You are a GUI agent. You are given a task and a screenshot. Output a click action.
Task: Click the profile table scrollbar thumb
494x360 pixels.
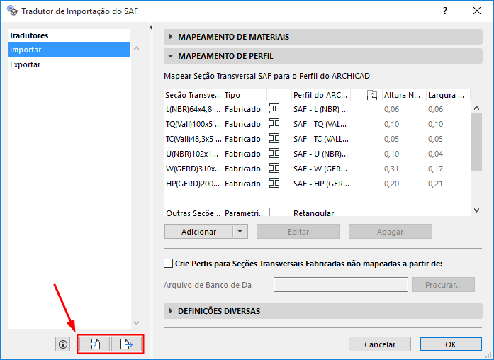click(x=477, y=142)
